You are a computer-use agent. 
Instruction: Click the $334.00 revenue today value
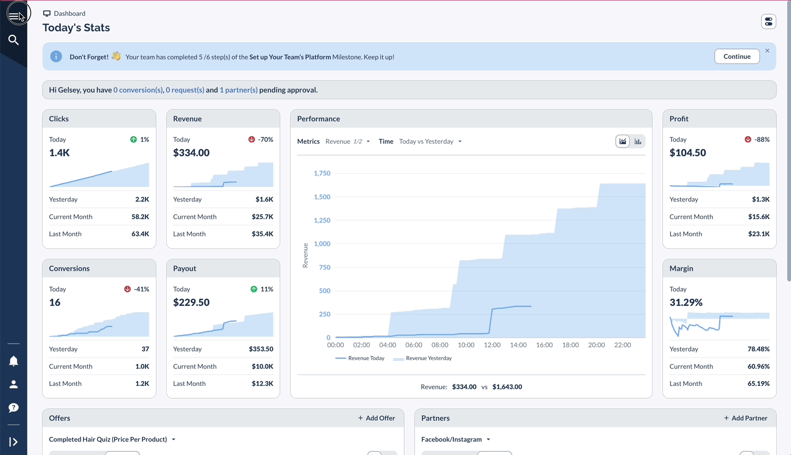point(191,153)
